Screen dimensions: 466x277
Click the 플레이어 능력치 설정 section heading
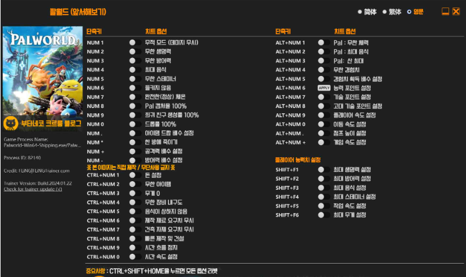[298, 160]
